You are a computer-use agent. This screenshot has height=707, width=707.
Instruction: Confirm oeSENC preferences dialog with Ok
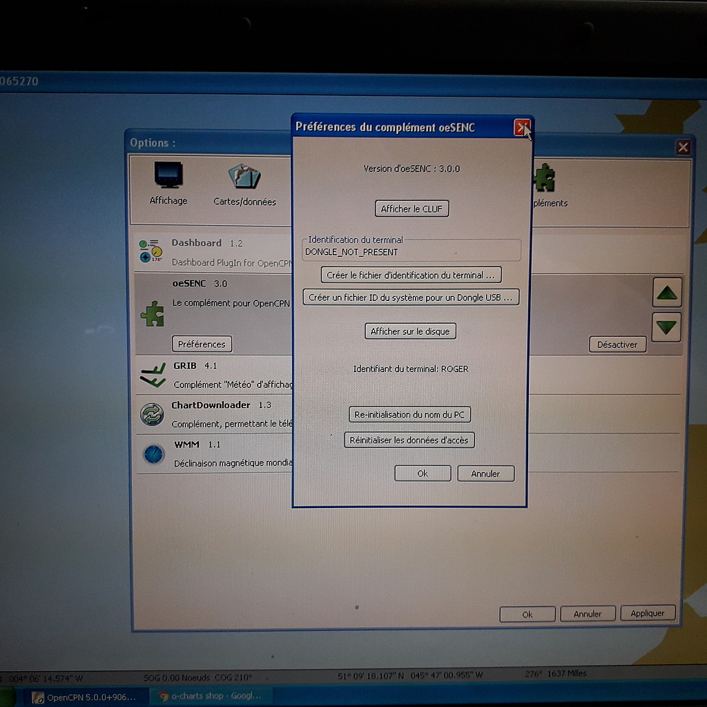[423, 474]
